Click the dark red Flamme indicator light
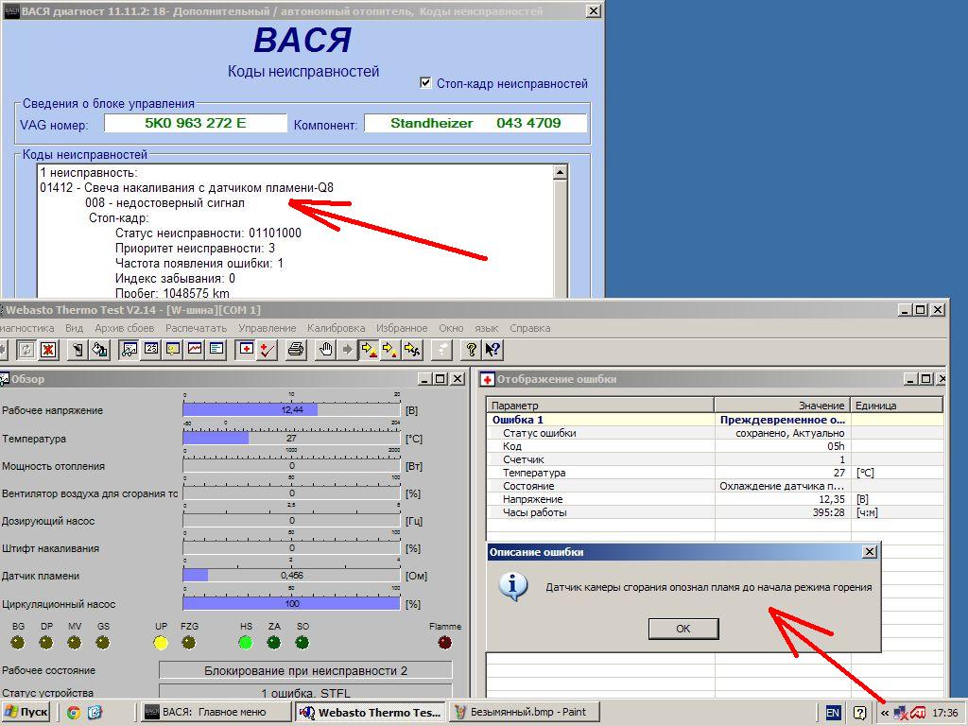 444,643
